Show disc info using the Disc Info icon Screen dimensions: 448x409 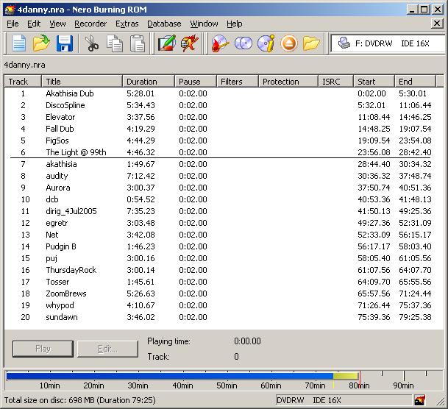click(x=266, y=43)
